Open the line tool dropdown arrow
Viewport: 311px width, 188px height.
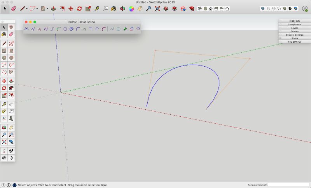point(27,9)
